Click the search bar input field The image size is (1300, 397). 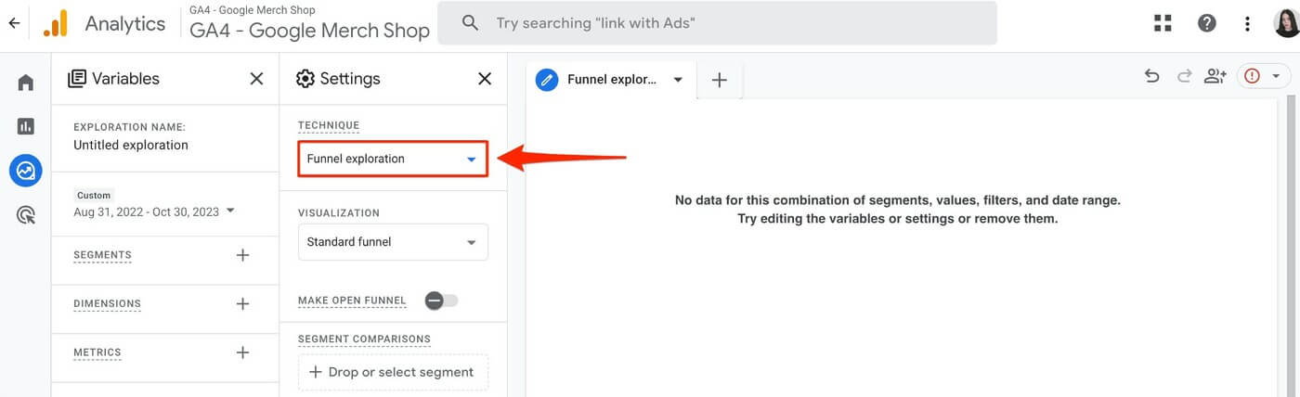[x=717, y=23]
